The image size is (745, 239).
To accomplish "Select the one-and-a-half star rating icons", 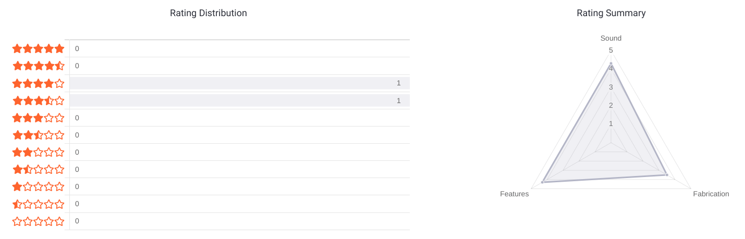I will tap(38, 169).
